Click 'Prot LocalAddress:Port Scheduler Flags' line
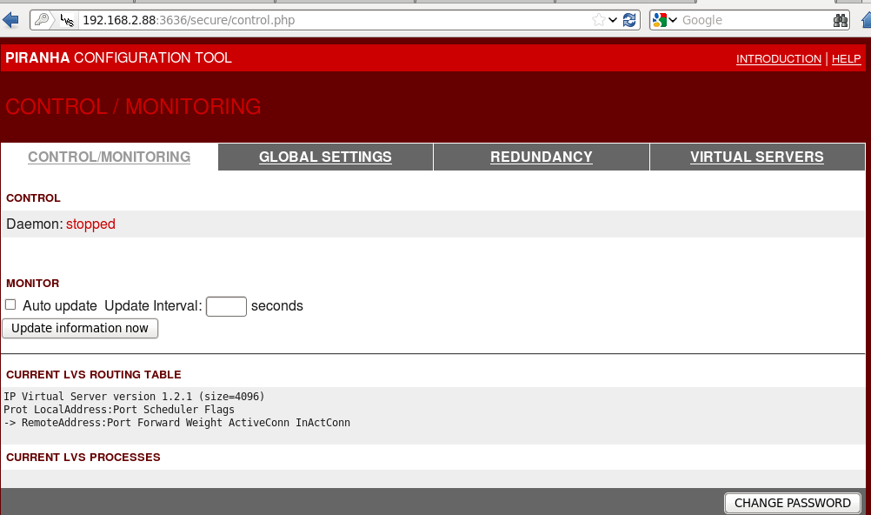The image size is (871, 515). (119, 410)
